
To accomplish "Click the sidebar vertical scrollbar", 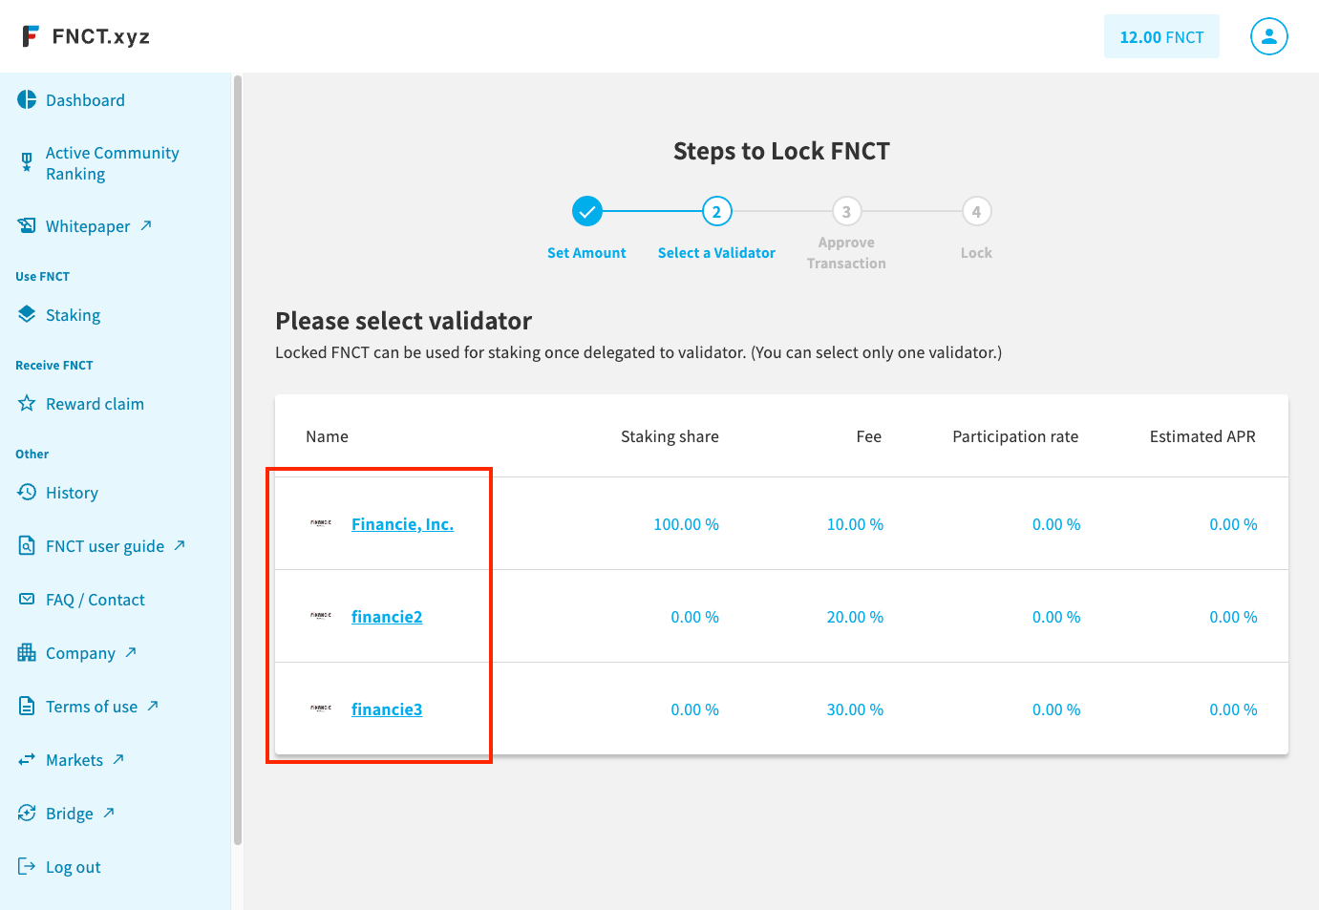I will (238, 460).
